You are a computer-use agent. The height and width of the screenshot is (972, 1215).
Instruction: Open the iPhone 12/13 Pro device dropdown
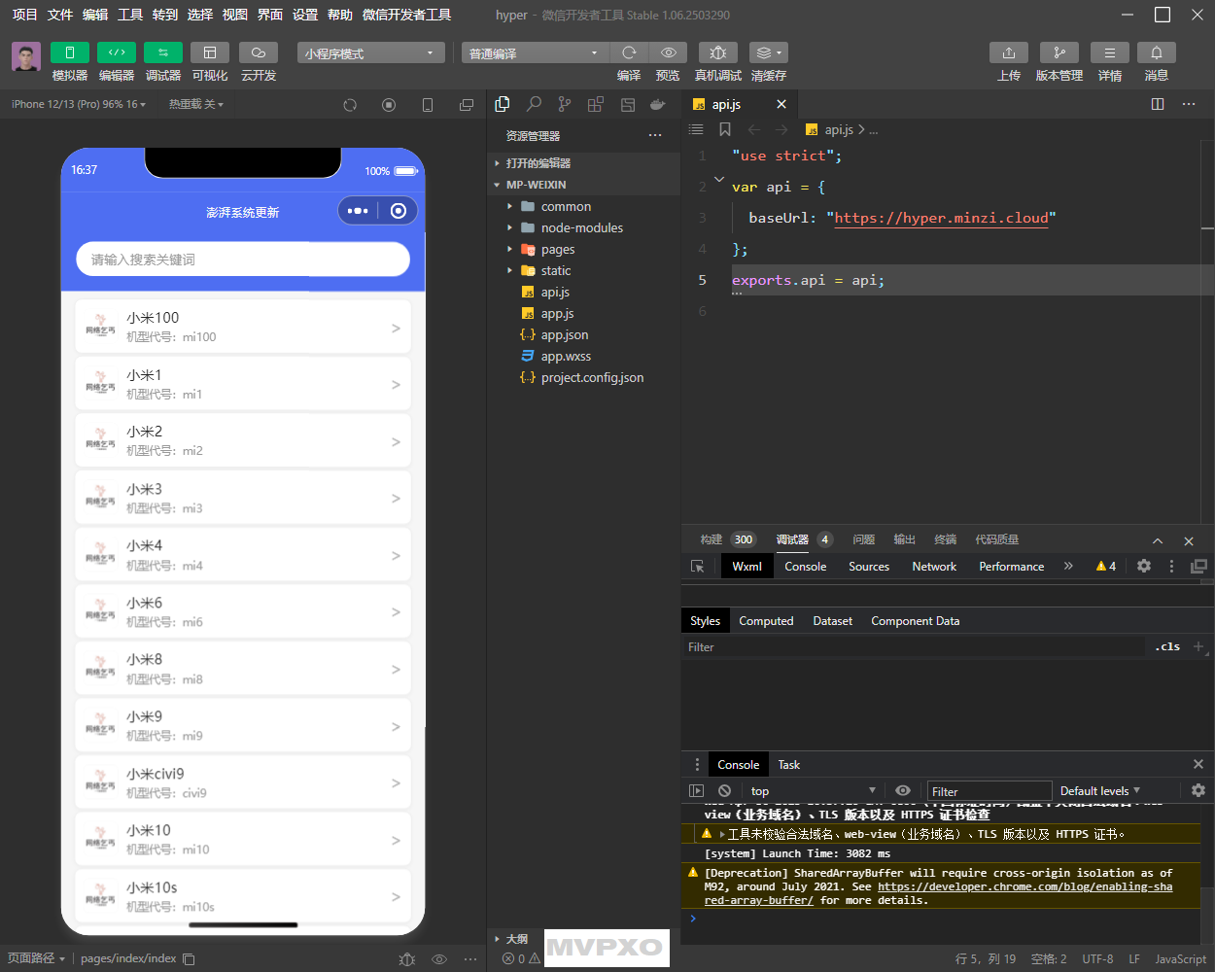pos(79,104)
